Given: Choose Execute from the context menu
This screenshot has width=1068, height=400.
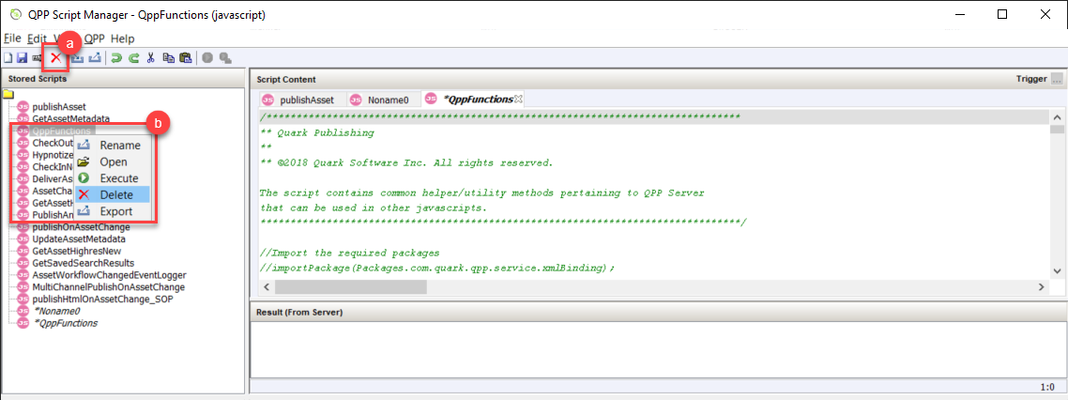Looking at the screenshot, I should (x=113, y=177).
